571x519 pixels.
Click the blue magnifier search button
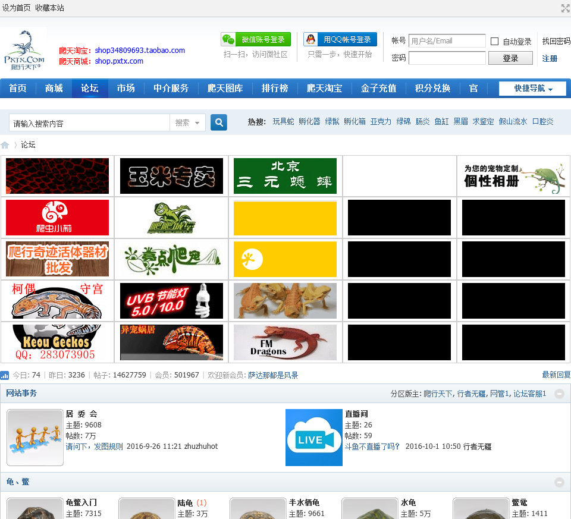click(219, 122)
